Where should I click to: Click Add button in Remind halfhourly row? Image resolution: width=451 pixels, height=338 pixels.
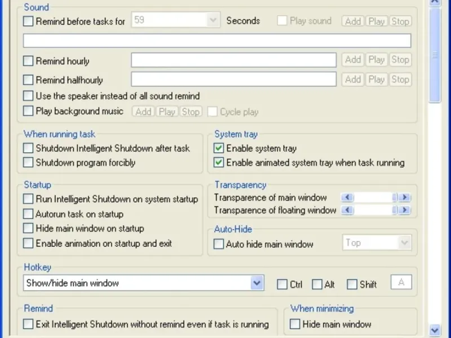pos(353,79)
